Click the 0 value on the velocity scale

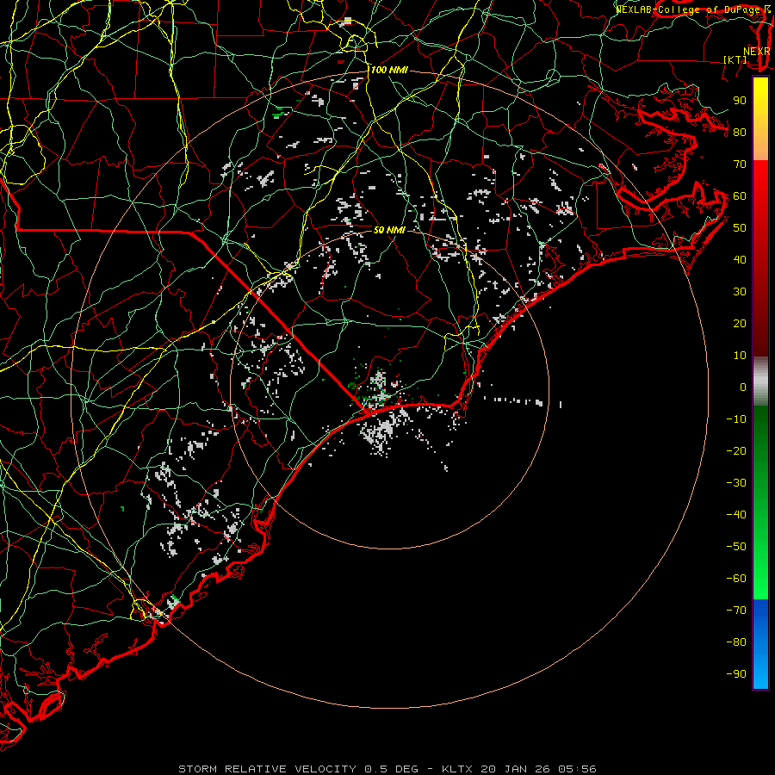(743, 387)
